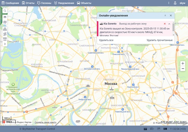The width and height of the screenshot is (188, 132).
Task: Open the map search magnifier tool
Action: [5, 11]
